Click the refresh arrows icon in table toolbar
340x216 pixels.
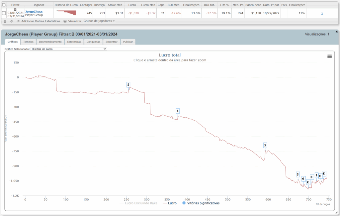(12, 21)
